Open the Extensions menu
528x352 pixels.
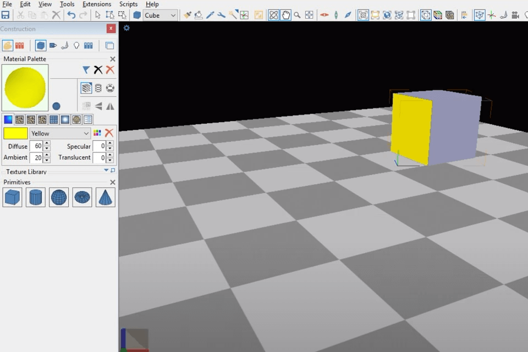pyautogui.click(x=97, y=4)
